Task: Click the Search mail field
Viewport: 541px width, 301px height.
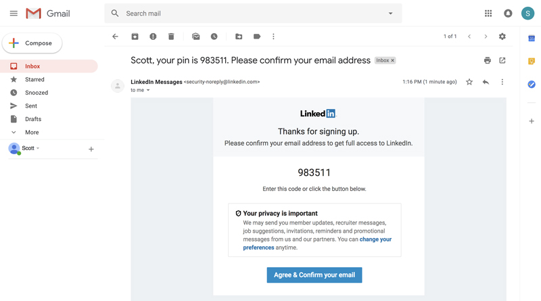Action: (x=250, y=14)
